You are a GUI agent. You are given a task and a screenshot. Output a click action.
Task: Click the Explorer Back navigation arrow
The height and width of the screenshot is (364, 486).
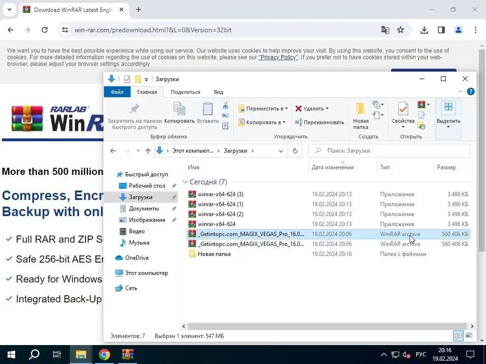pos(113,151)
